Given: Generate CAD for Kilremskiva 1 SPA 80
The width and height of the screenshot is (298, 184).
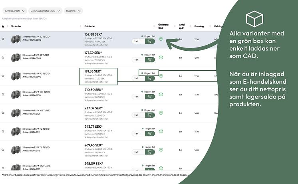Looking at the screenshot, I should (x=161, y=39).
